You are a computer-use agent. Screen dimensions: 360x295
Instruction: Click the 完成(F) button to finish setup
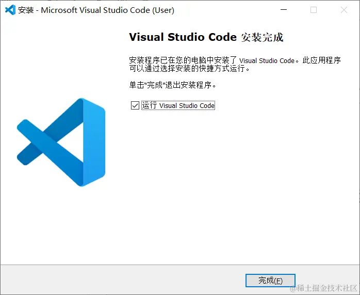tap(270, 281)
